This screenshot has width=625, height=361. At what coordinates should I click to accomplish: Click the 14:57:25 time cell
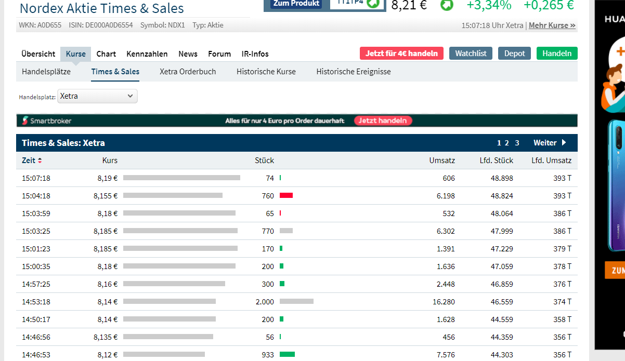tap(36, 284)
